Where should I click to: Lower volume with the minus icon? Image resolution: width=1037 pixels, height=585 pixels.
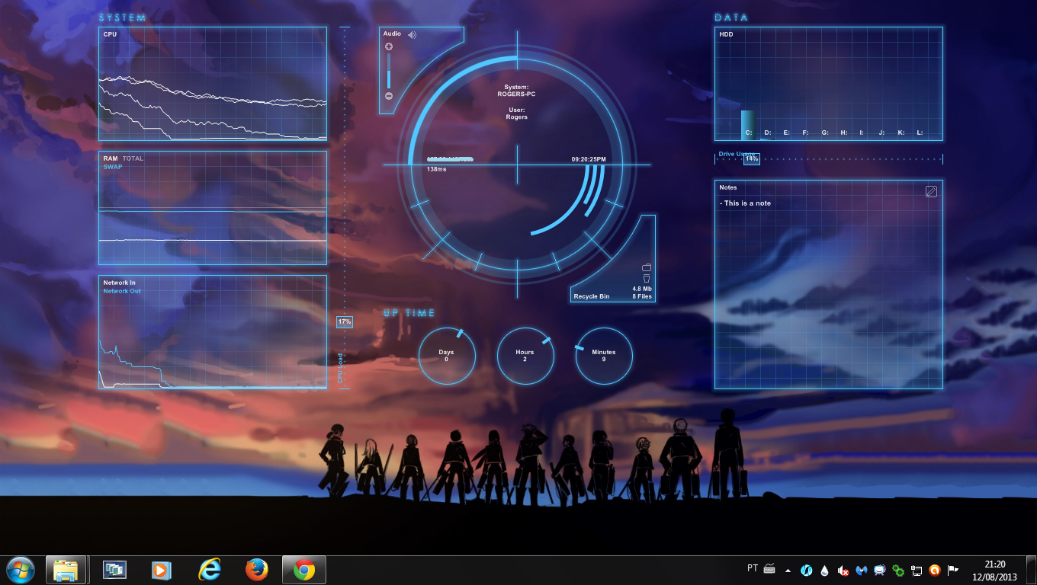(x=389, y=96)
